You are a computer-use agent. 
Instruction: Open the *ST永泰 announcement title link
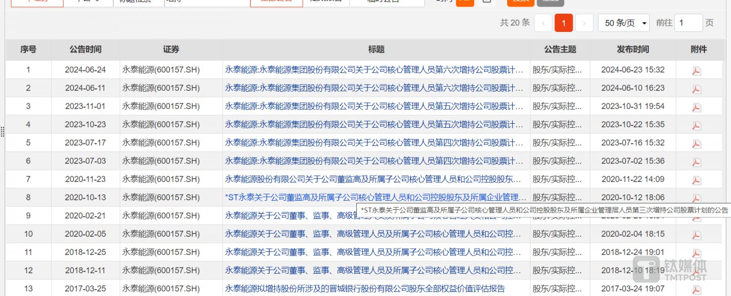pos(376,198)
